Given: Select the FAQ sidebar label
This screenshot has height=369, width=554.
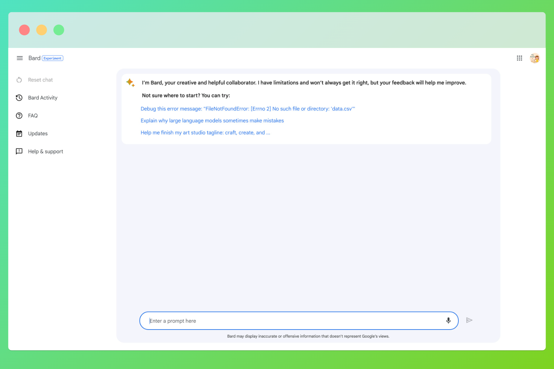Looking at the screenshot, I should (x=33, y=116).
